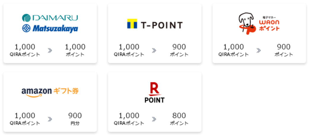Click the WAON point dog logo
The image size is (310, 136).
pyautogui.click(x=259, y=23)
